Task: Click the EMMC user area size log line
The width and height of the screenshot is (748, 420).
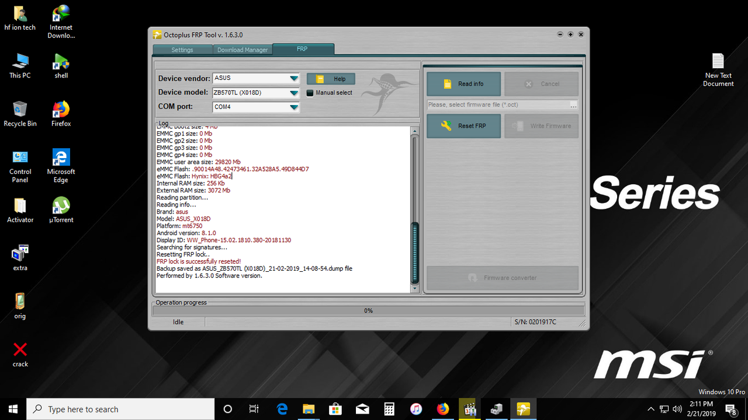Action: [x=199, y=162]
